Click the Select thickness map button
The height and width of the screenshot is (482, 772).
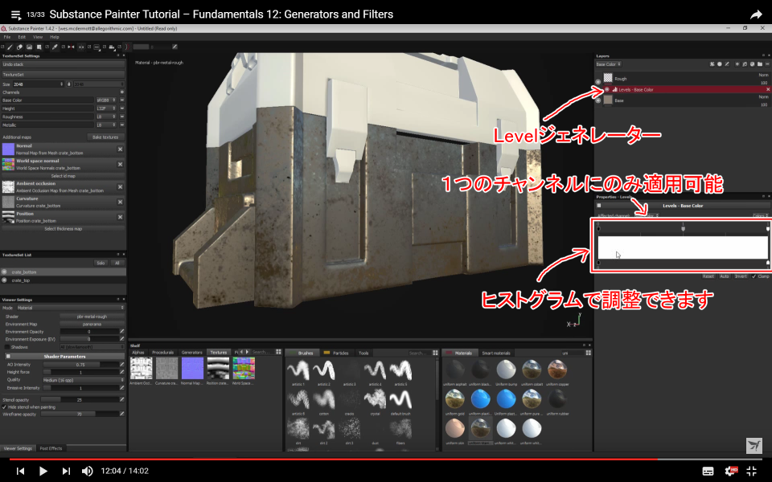[63, 229]
